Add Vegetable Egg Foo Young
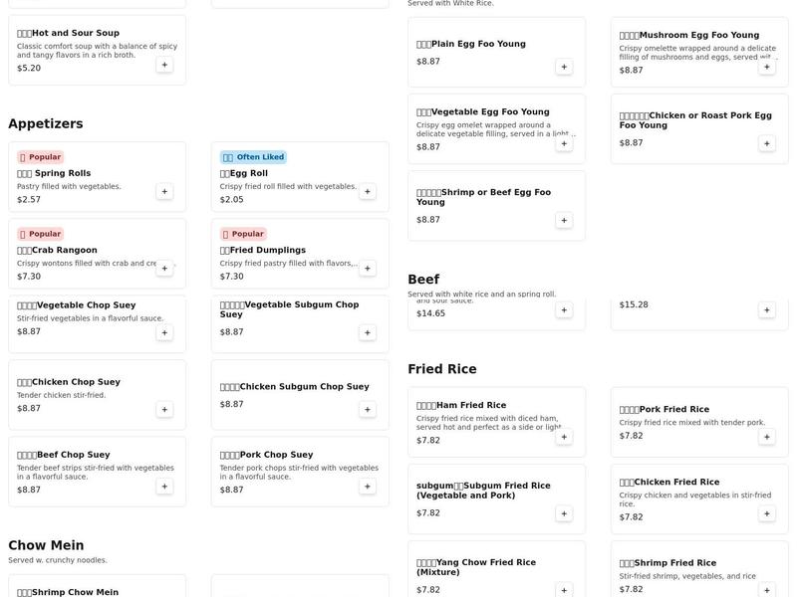The width and height of the screenshot is (797, 597). pos(564,143)
